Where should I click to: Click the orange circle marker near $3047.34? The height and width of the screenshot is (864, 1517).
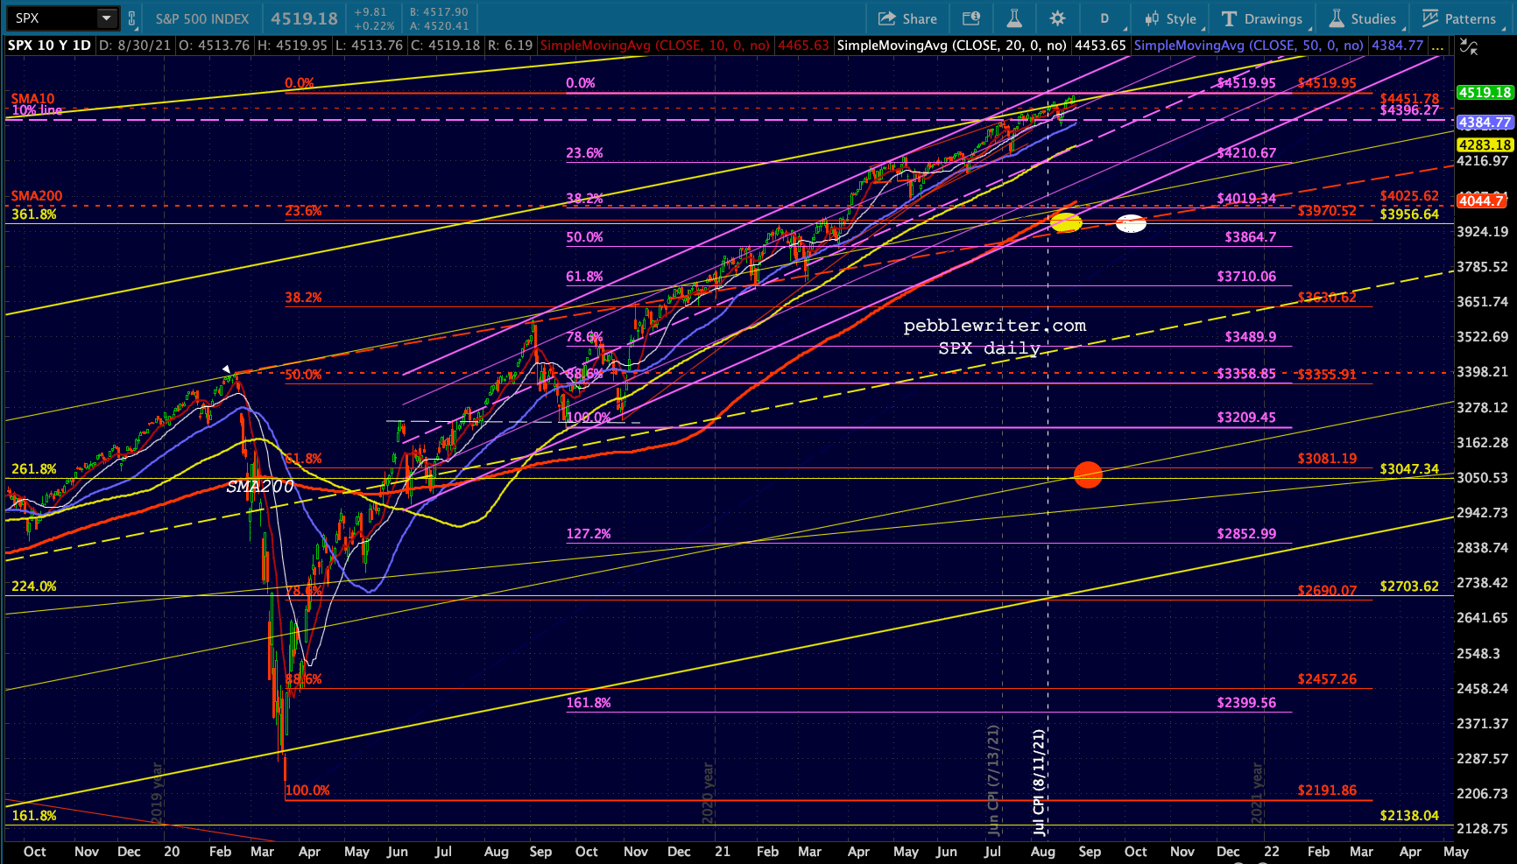[1088, 474]
